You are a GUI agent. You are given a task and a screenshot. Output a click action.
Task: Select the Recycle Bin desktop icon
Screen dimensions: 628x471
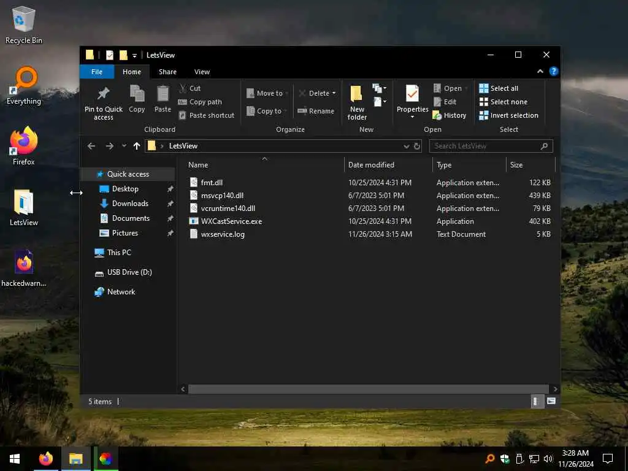click(x=24, y=25)
